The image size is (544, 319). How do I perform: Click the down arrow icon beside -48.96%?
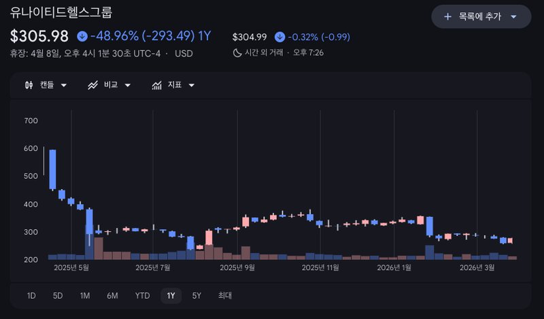click(x=82, y=36)
